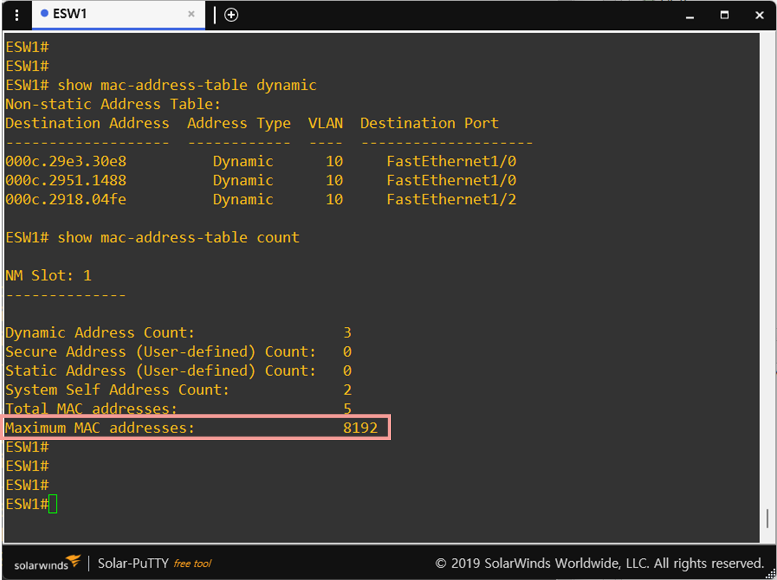Close the Solar-PuTTY window
This screenshot has width=777, height=580.
click(x=760, y=15)
